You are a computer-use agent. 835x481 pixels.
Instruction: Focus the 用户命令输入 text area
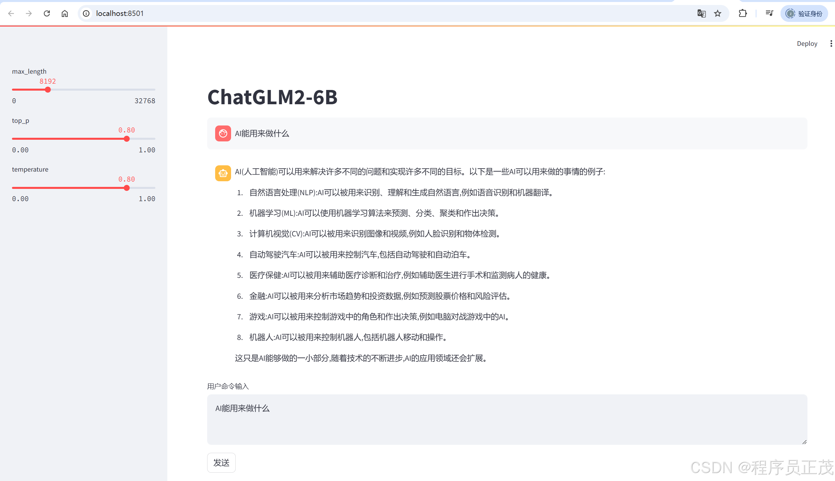click(507, 420)
